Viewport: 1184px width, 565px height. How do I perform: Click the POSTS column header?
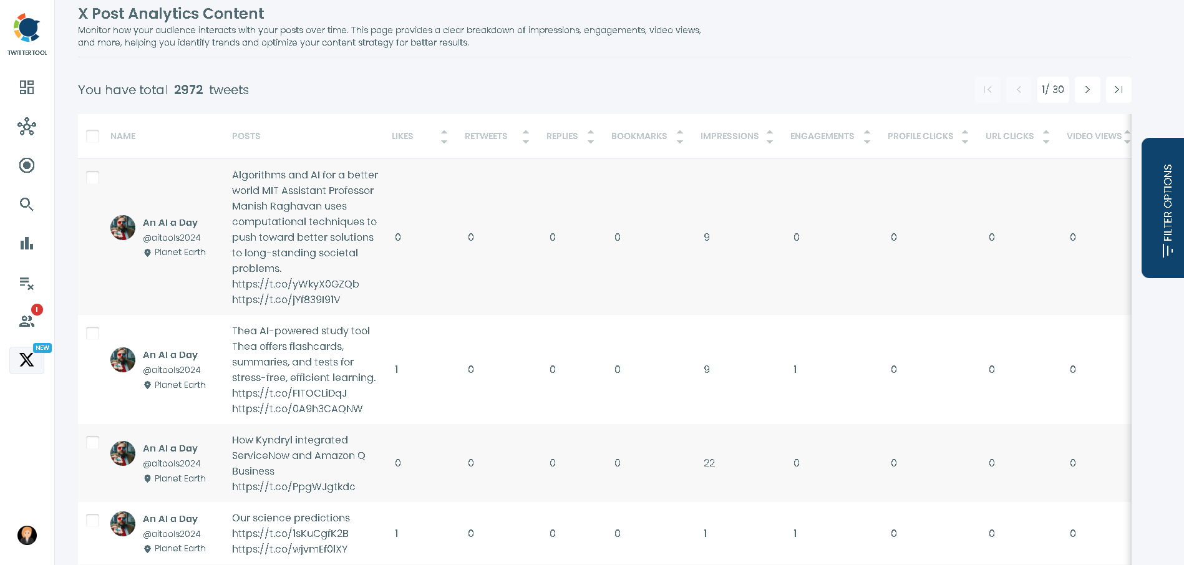[246, 136]
